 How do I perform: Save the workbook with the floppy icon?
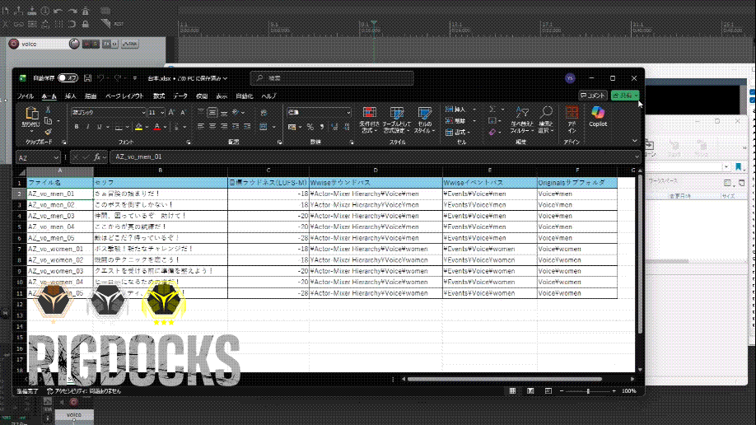click(88, 78)
